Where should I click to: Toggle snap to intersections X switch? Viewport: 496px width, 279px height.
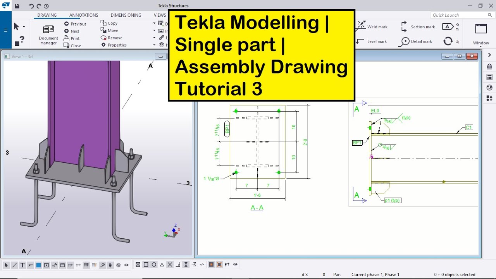click(170, 265)
